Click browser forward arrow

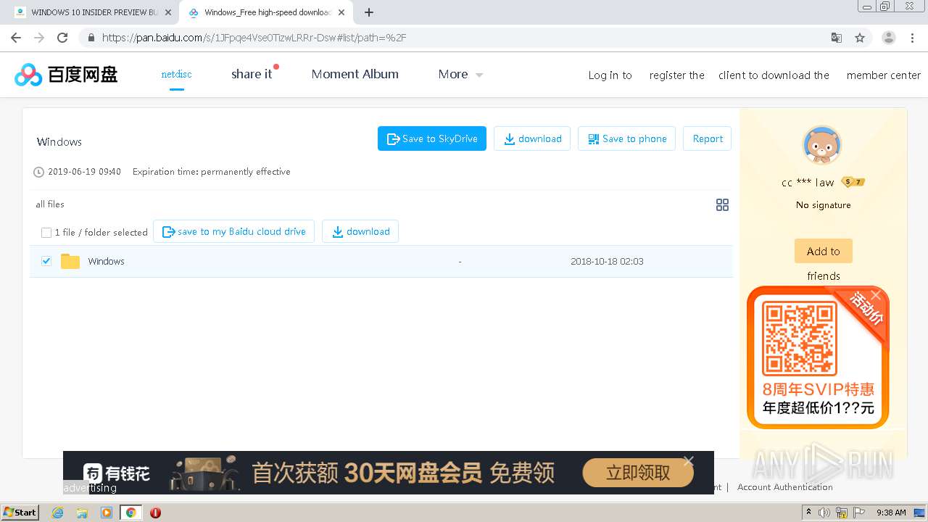tap(39, 38)
